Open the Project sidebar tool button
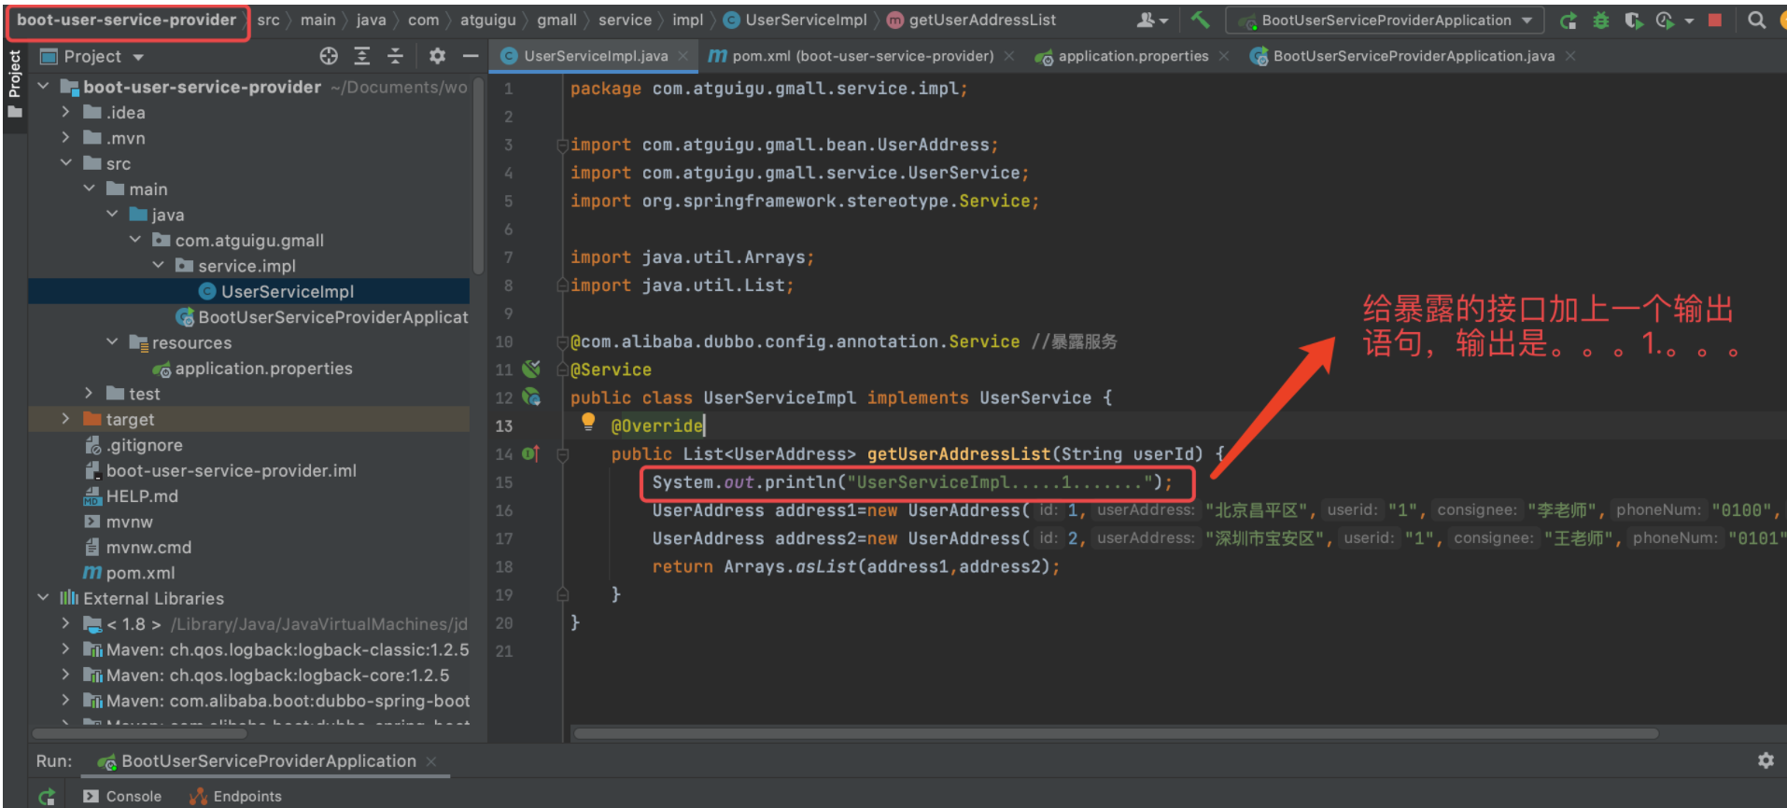The height and width of the screenshot is (808, 1787). point(14,84)
